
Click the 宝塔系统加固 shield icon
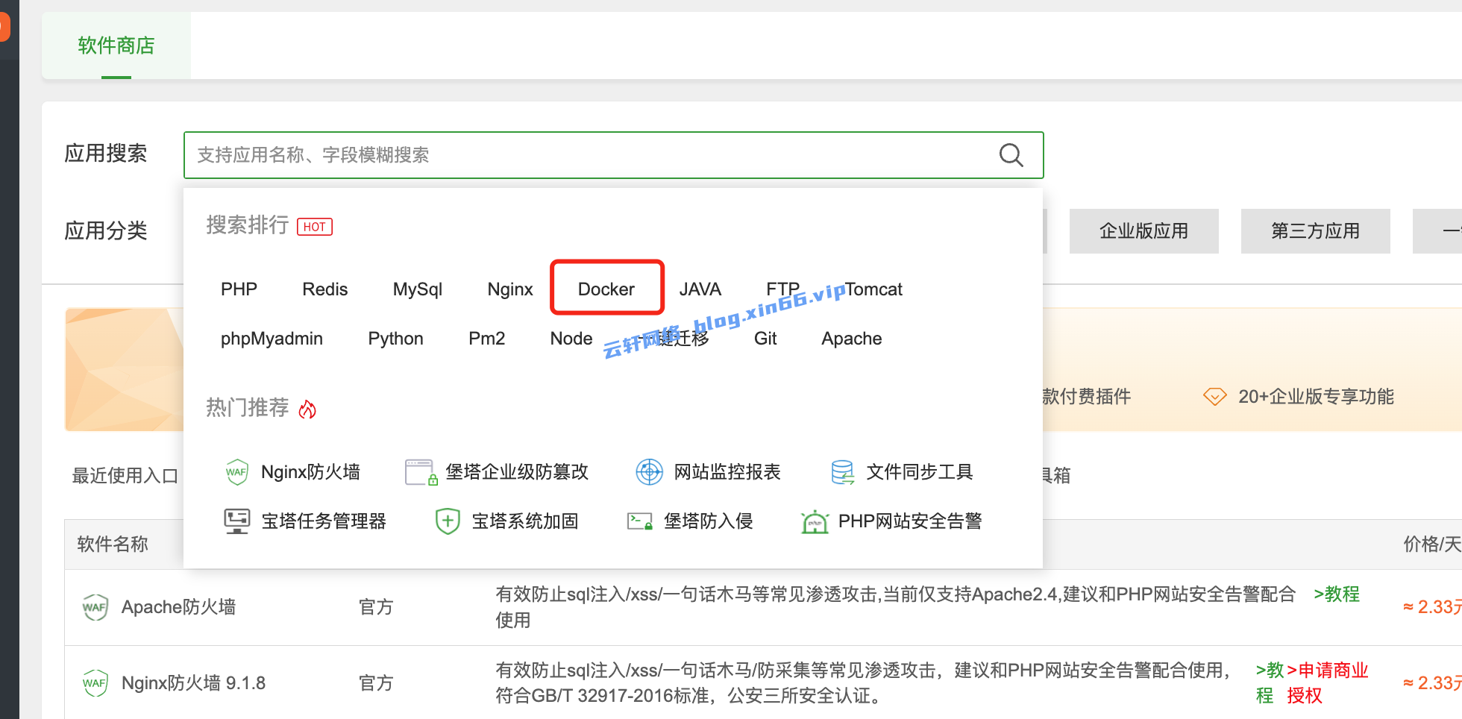click(x=448, y=521)
